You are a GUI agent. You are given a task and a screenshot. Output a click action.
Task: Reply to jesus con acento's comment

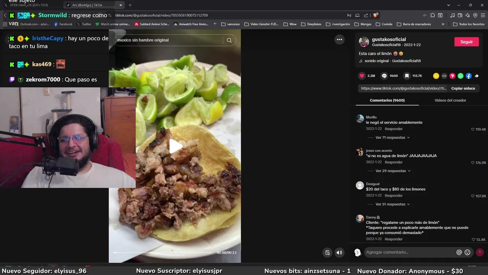point(393,162)
